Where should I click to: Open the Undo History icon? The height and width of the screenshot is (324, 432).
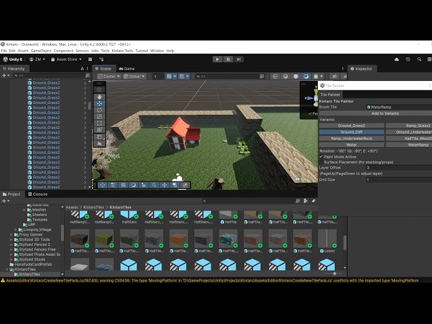point(408,59)
